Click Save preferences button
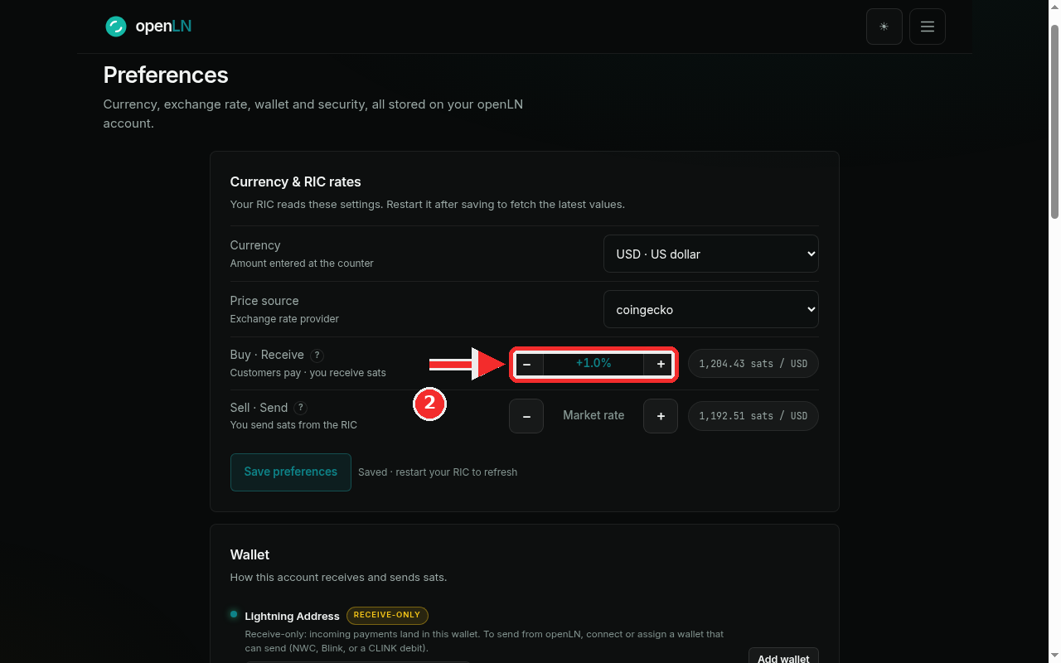 (290, 472)
